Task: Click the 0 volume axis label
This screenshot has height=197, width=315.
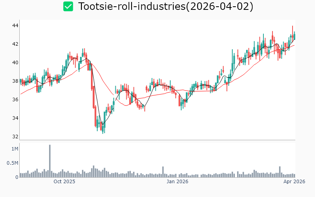Action: point(17,177)
